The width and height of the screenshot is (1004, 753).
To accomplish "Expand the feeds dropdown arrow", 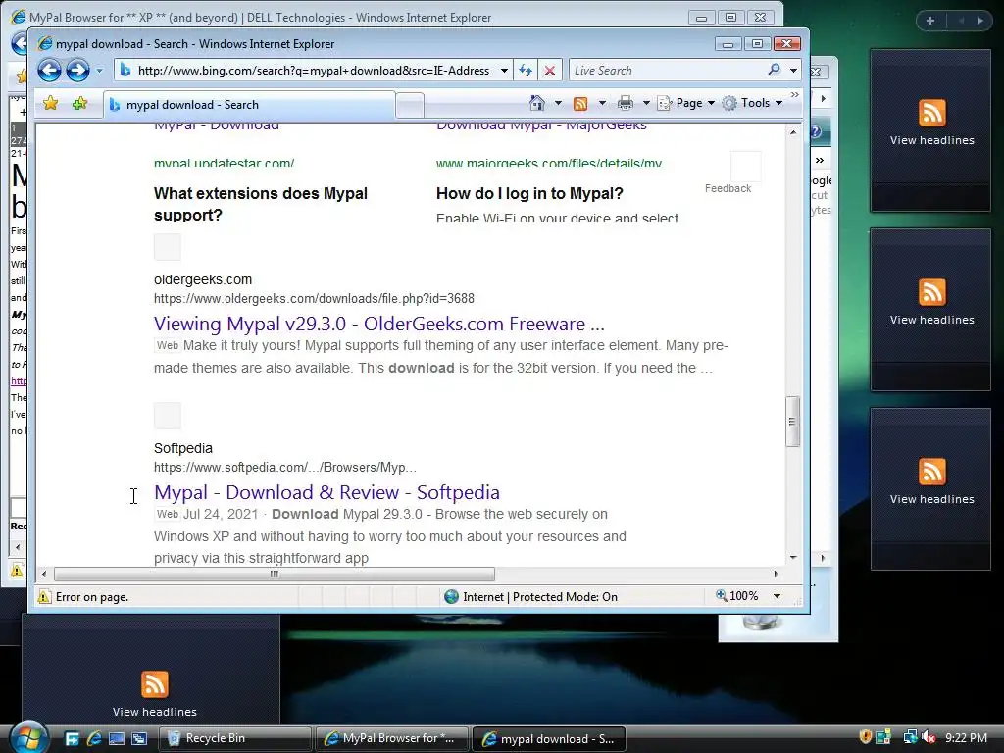I will pos(602,103).
